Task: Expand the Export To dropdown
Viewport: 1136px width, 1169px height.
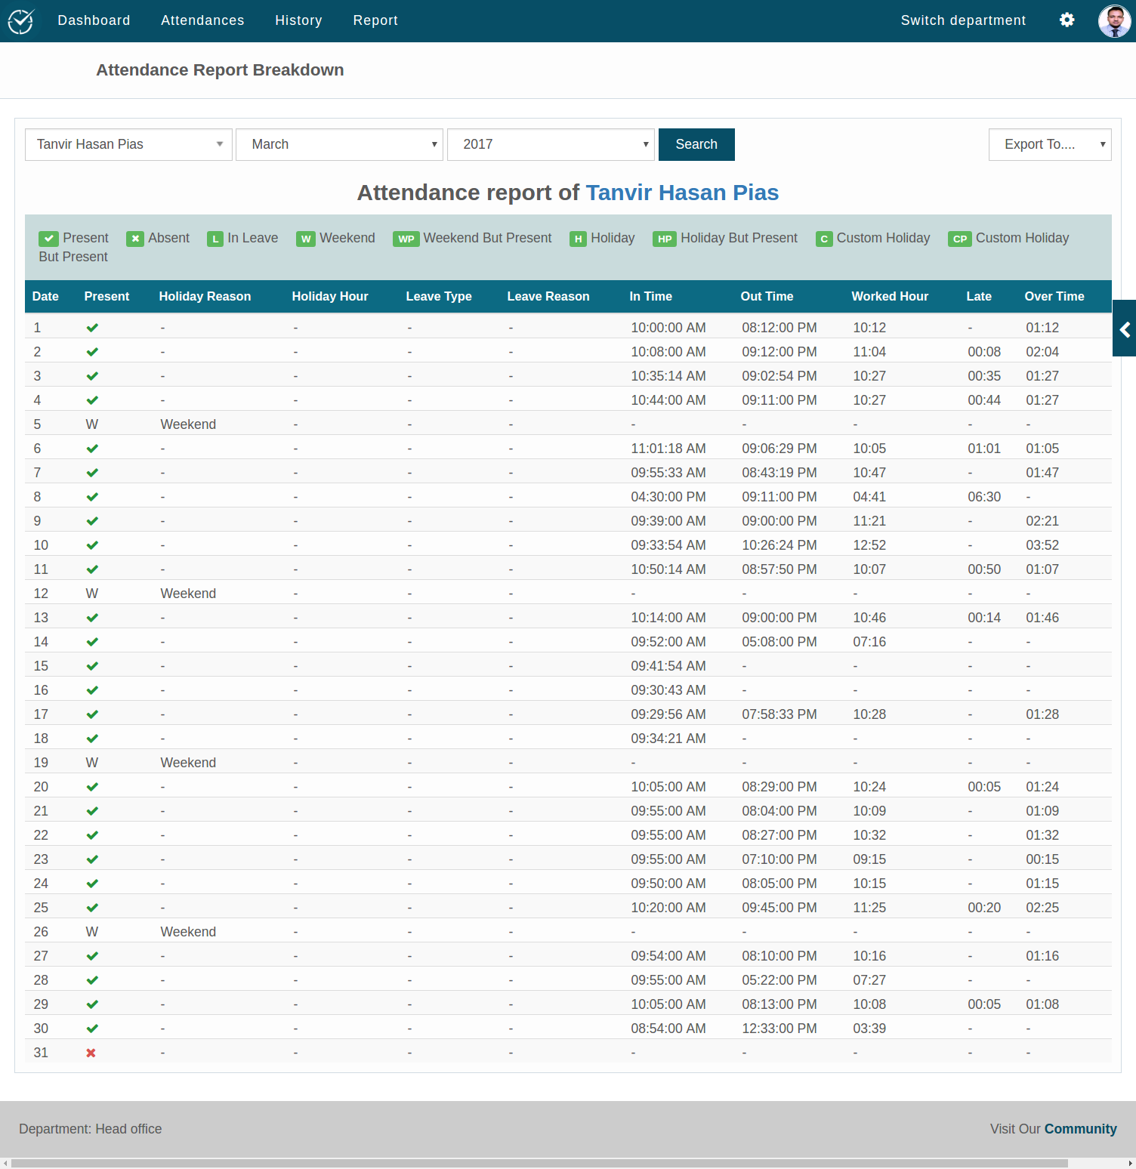Action: [x=1049, y=144]
